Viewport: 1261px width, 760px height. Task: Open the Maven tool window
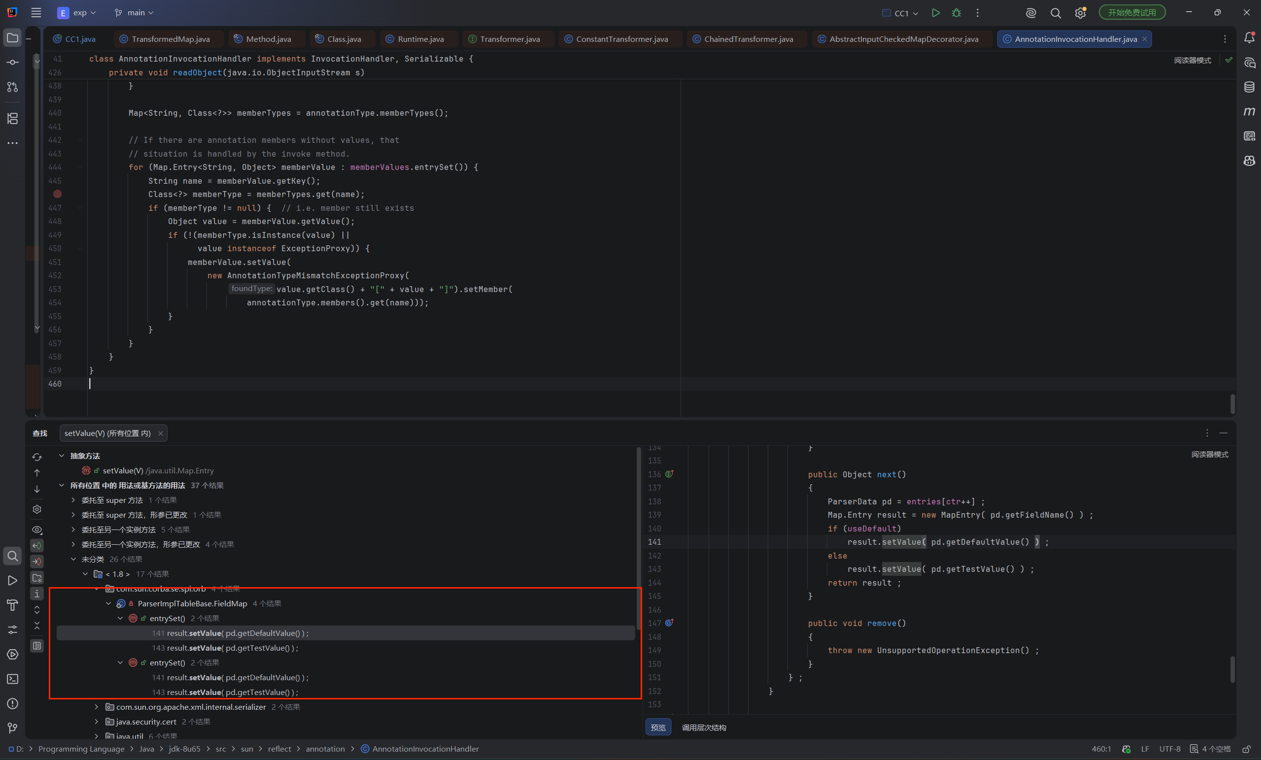click(x=1249, y=111)
